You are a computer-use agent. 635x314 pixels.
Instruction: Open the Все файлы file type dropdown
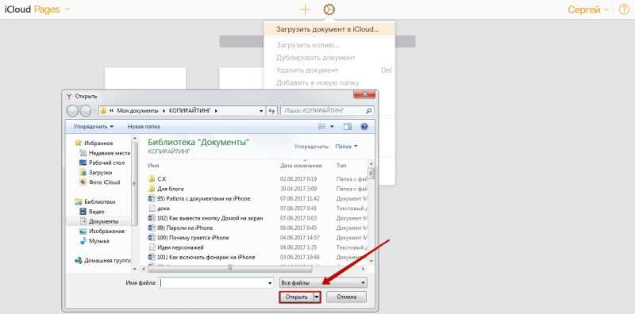[x=323, y=282]
